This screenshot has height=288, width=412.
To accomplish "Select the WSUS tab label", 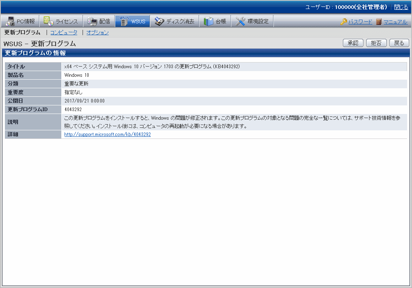I will click(x=138, y=22).
